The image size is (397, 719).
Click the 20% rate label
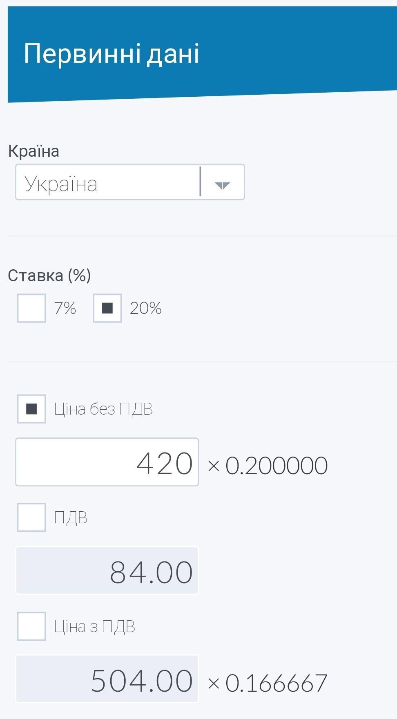146,308
